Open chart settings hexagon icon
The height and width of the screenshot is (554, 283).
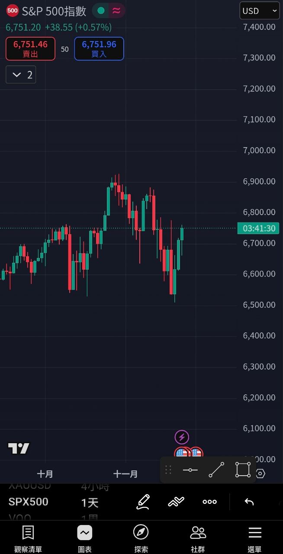[x=260, y=473]
